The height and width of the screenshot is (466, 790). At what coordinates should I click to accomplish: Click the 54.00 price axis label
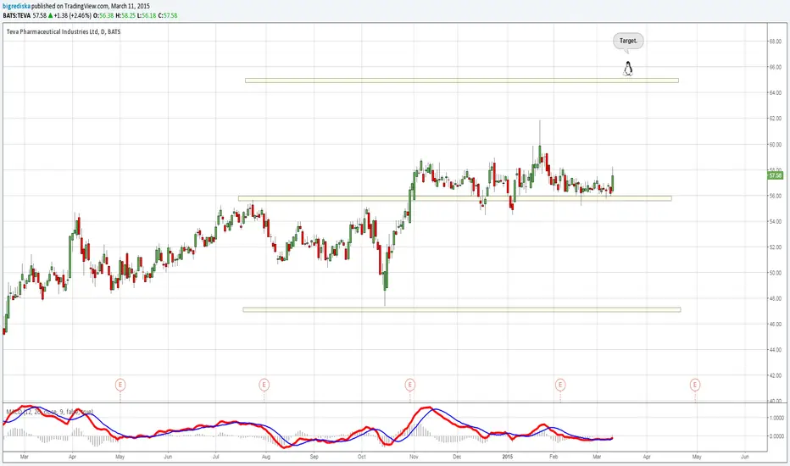tap(776, 222)
